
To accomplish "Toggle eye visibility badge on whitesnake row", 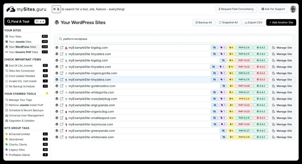I will 224,137.
